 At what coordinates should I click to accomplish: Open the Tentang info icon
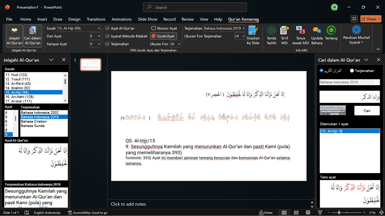point(331,34)
